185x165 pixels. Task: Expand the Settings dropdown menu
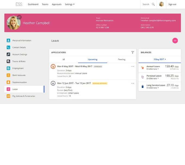70,4
